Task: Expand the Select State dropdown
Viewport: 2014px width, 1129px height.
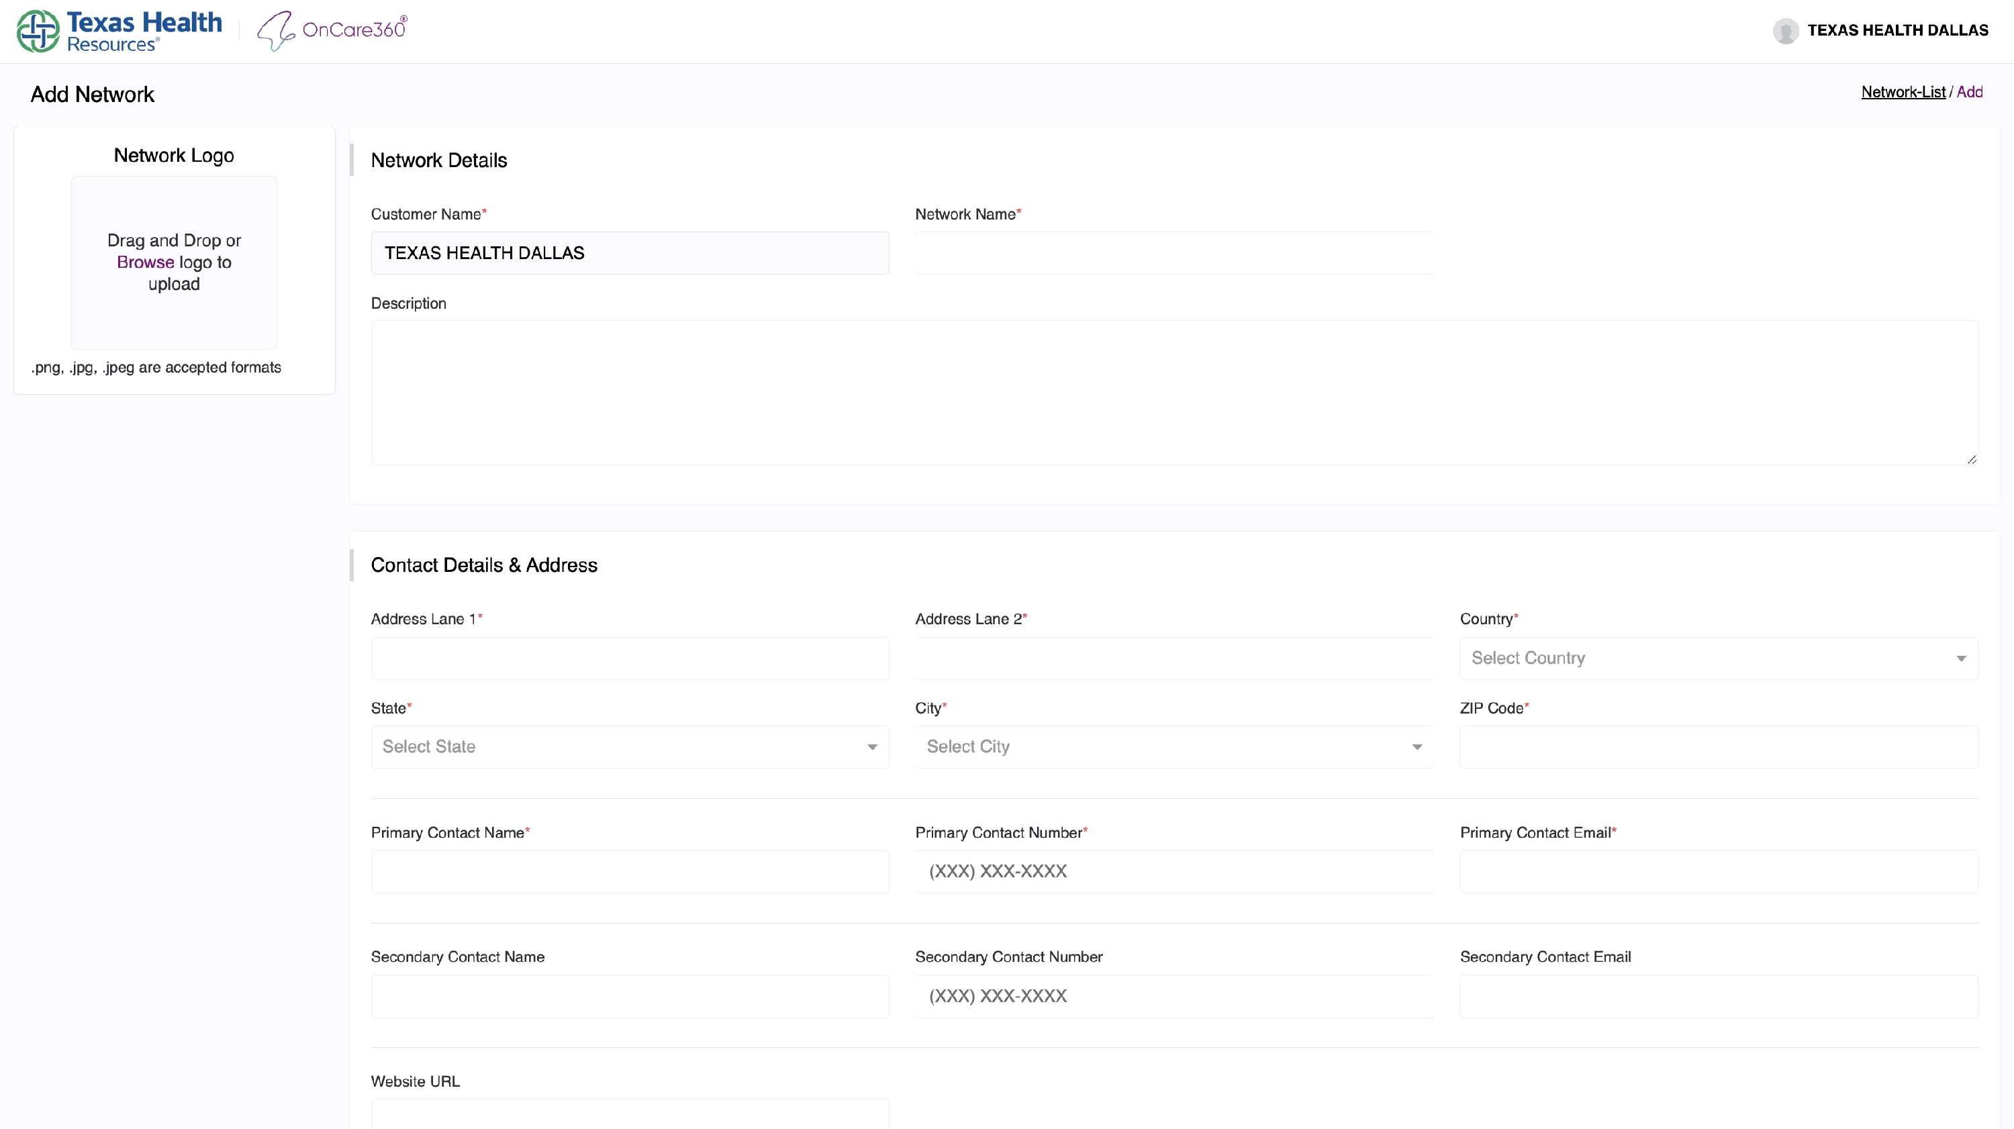Action: pos(630,746)
